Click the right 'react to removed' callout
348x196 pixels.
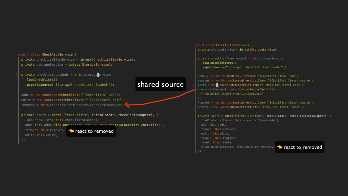tap(299, 147)
